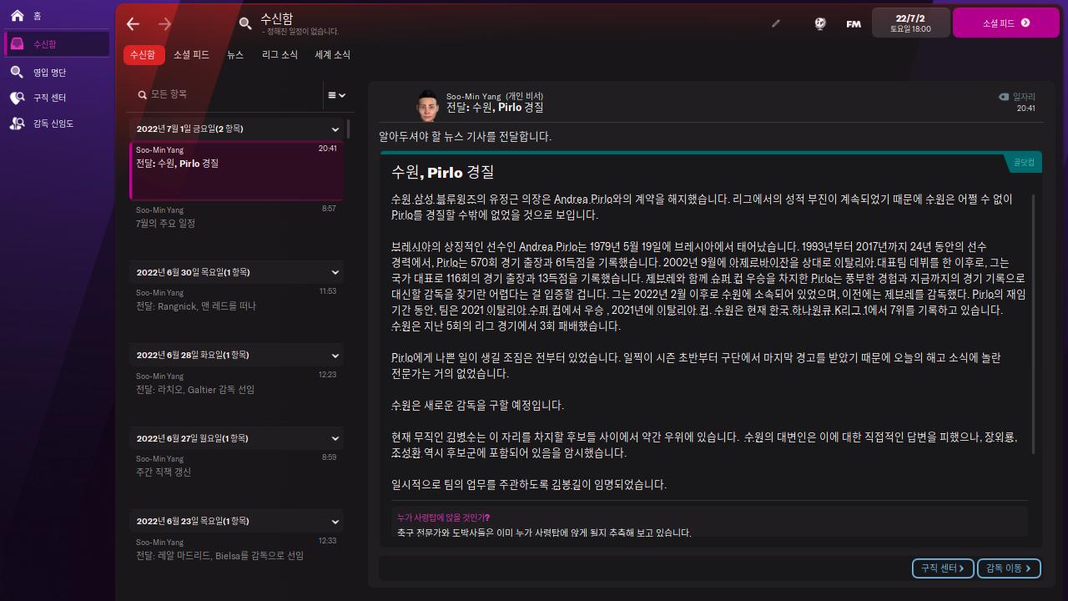
Task: Open 구직 센터 job centre icon
Action: [x=17, y=98]
